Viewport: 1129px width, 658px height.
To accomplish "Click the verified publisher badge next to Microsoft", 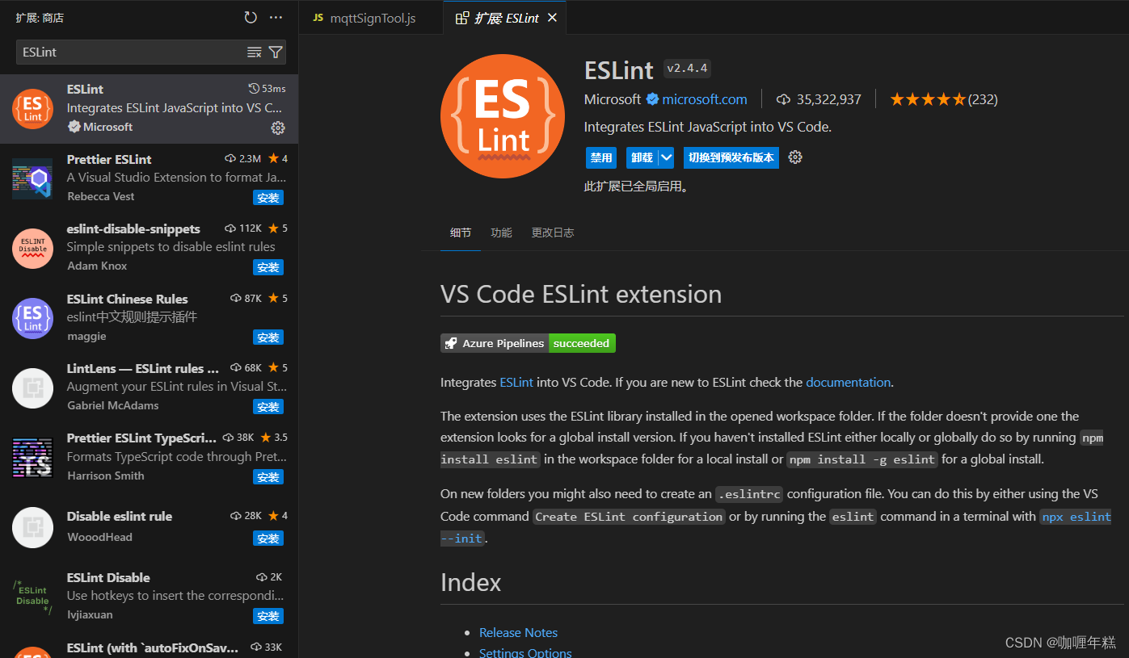I will 651,99.
